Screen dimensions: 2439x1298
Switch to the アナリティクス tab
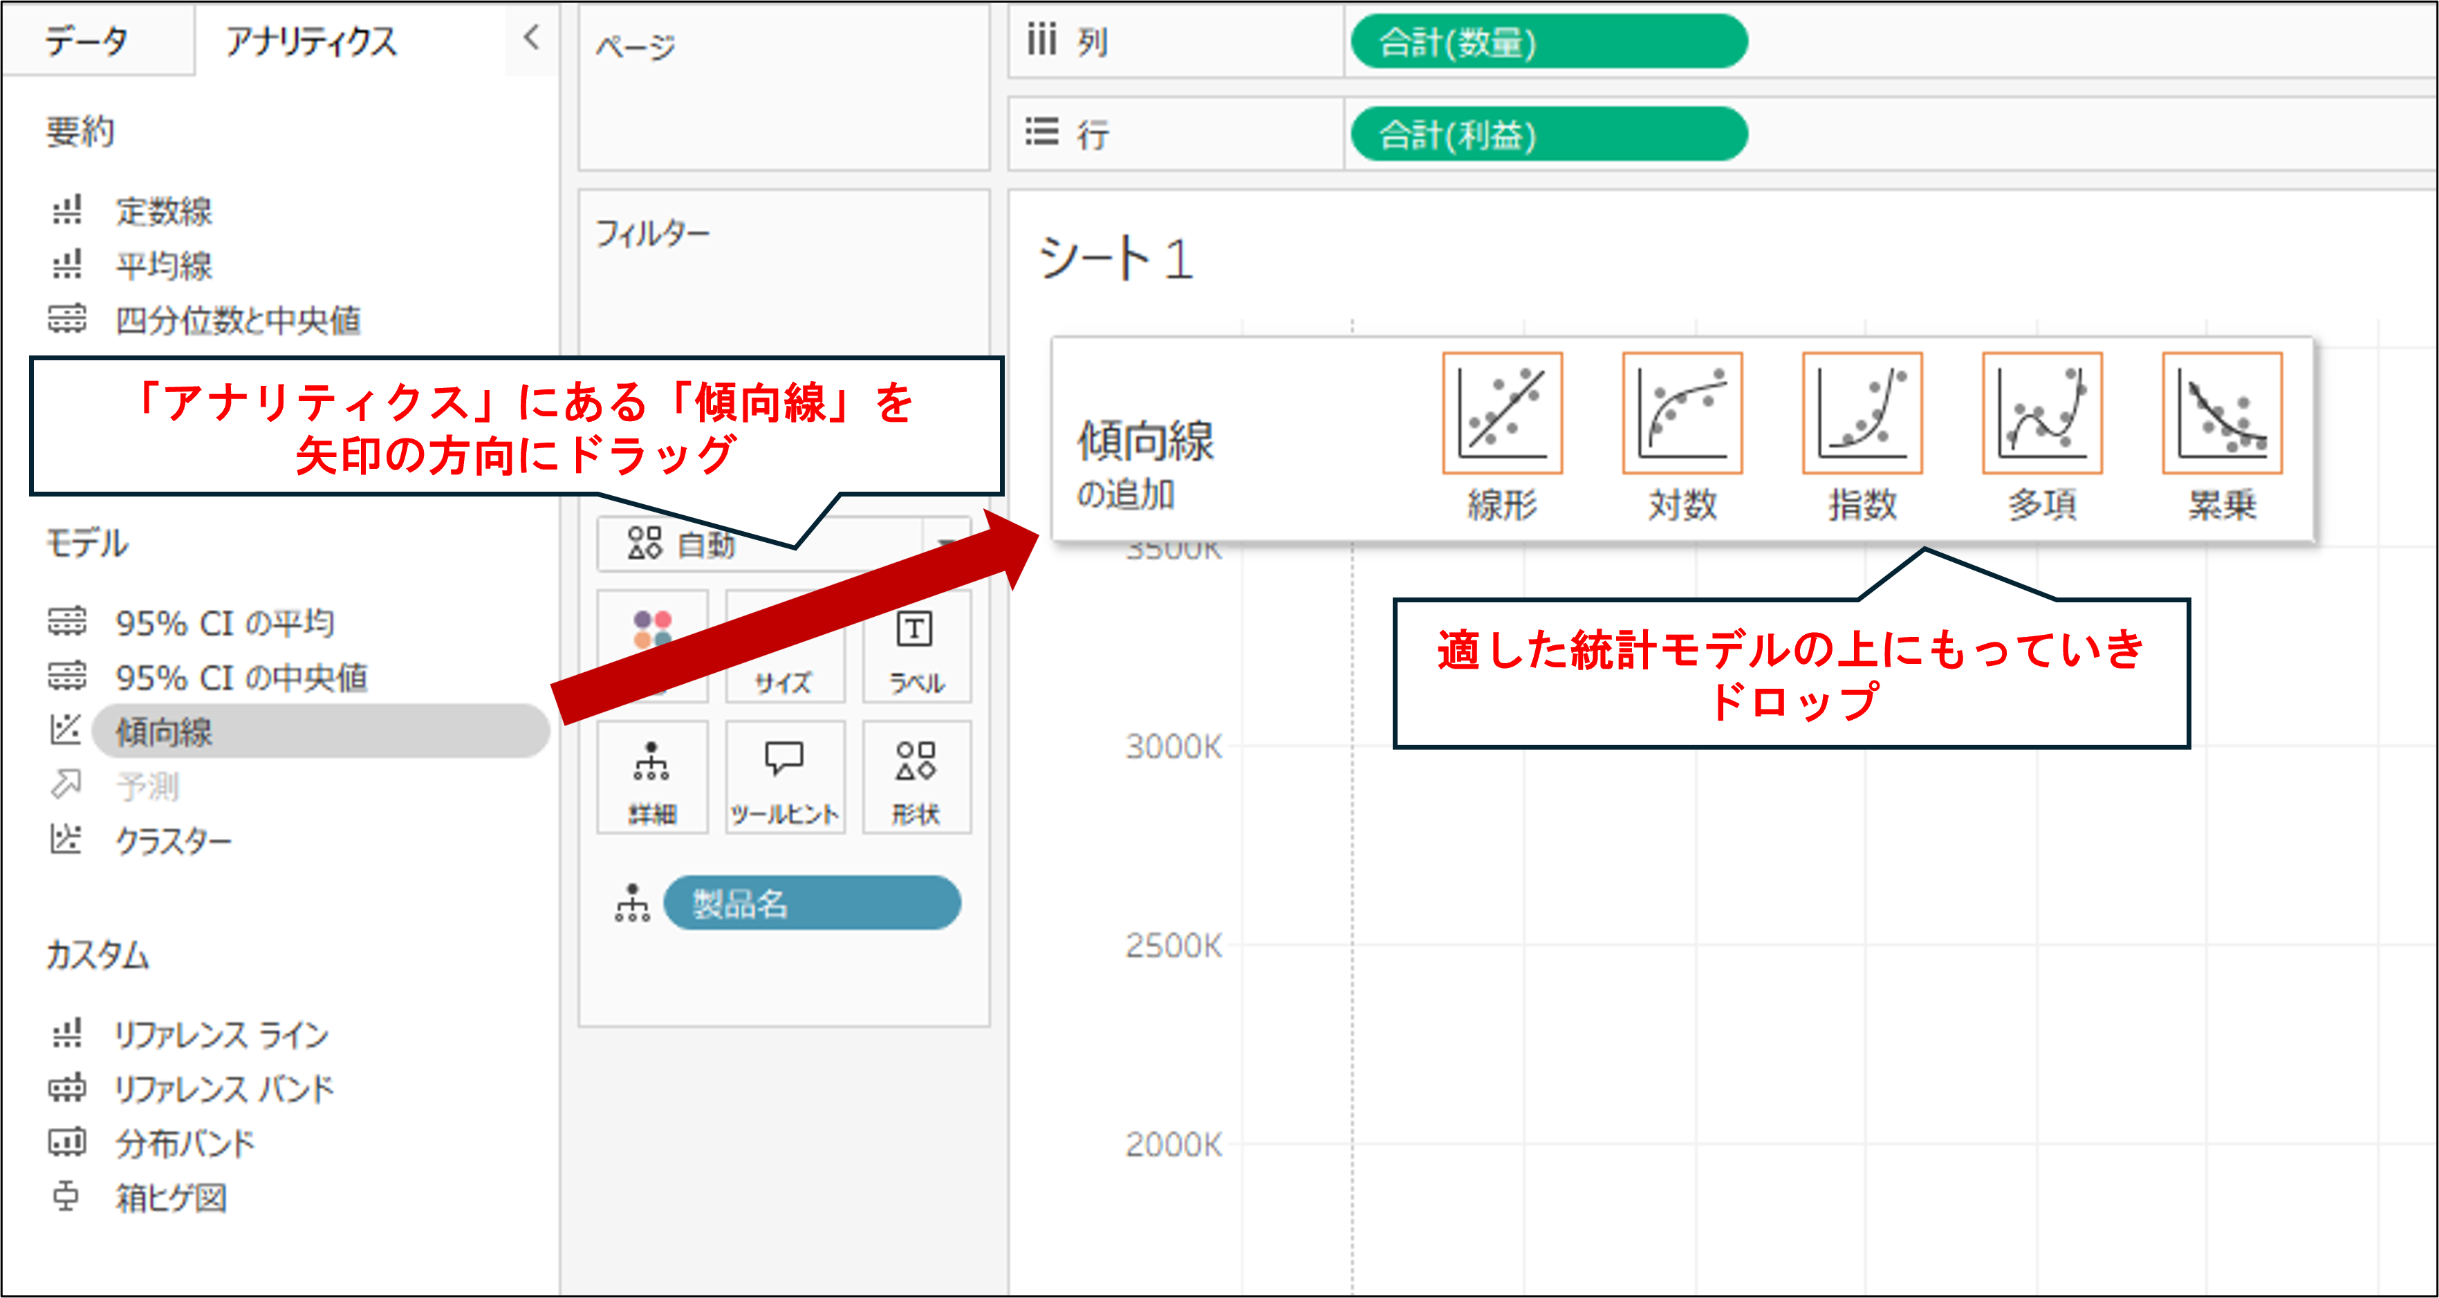[311, 41]
